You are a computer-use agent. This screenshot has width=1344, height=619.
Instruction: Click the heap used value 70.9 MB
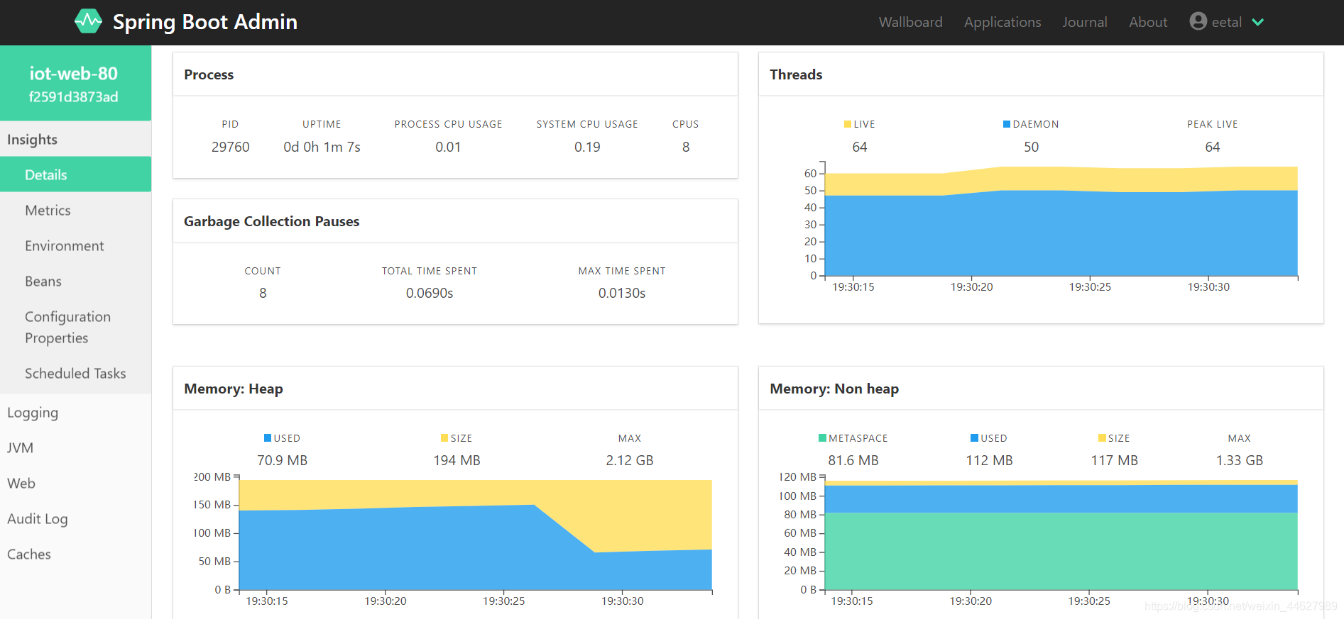point(283,460)
